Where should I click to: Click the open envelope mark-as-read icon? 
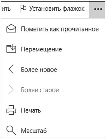tap(11, 28)
